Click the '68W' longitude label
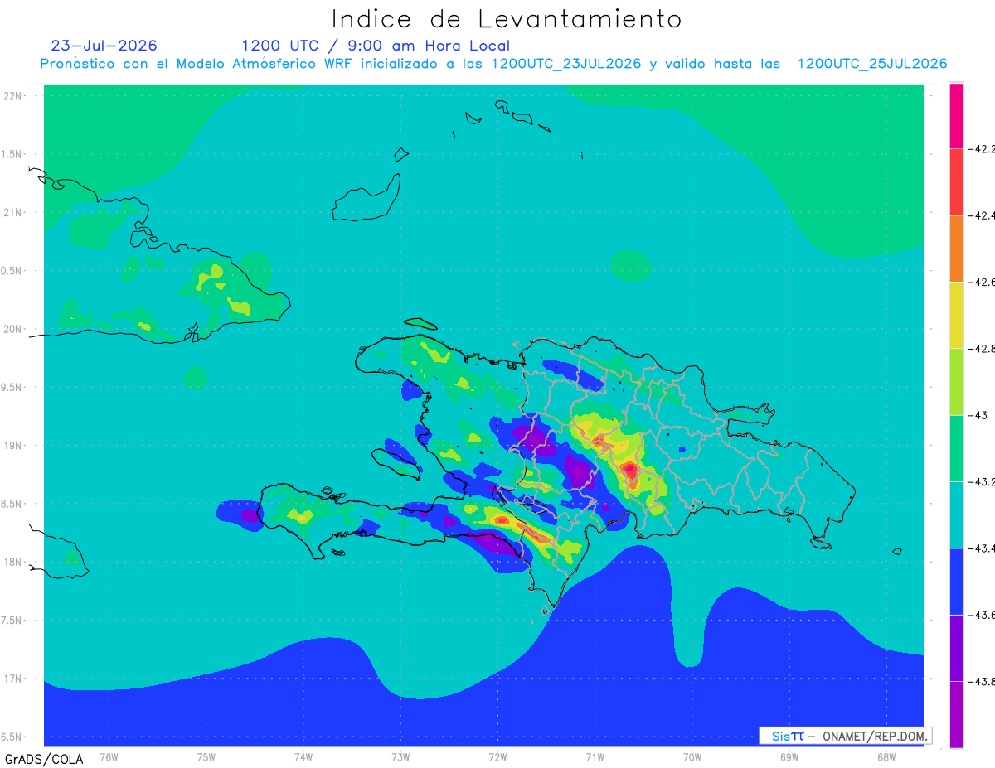The height and width of the screenshot is (768, 995). (886, 757)
